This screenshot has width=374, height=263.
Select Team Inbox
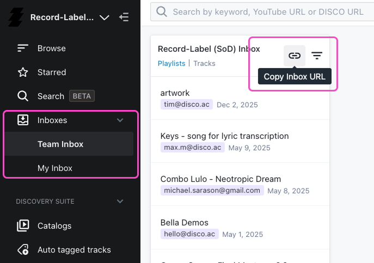pos(69,144)
